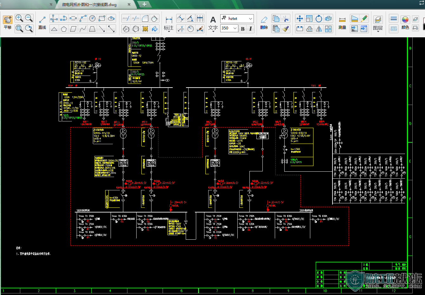Click the format brush icon
Viewport: 425px width, 295px height.
286,29
